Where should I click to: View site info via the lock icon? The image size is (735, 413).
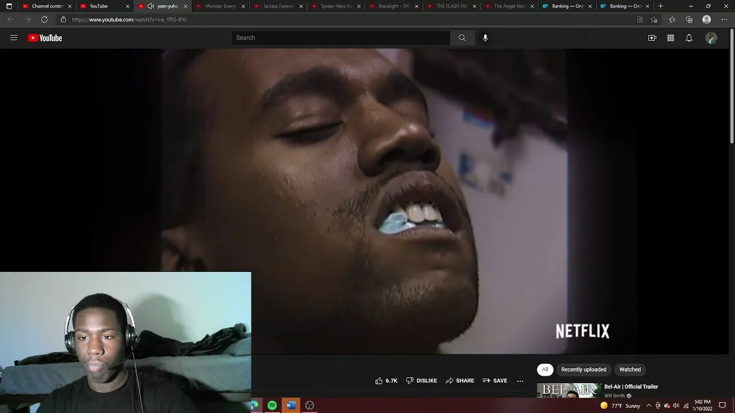(63, 20)
